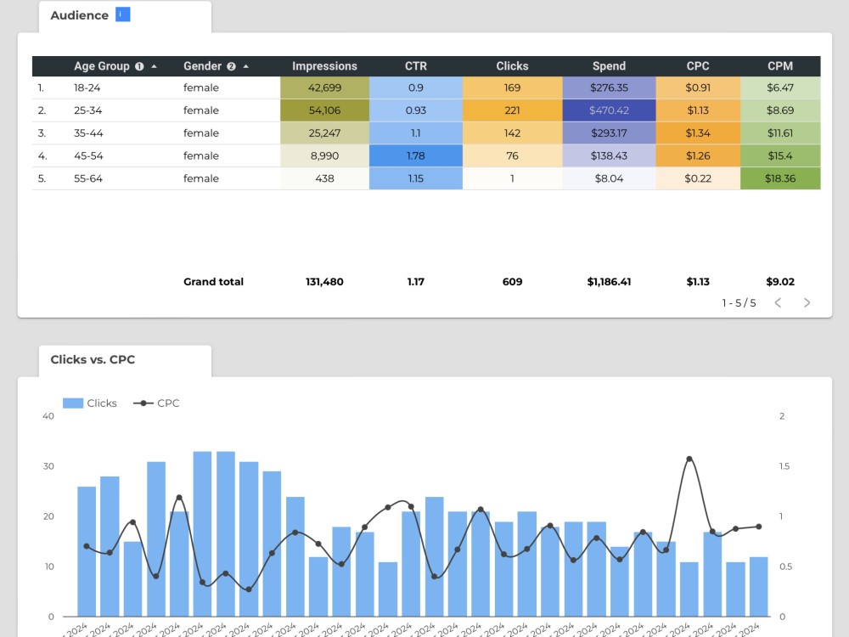Image resolution: width=849 pixels, height=637 pixels.
Task: Expand sorting on the Impressions header
Action: (325, 65)
